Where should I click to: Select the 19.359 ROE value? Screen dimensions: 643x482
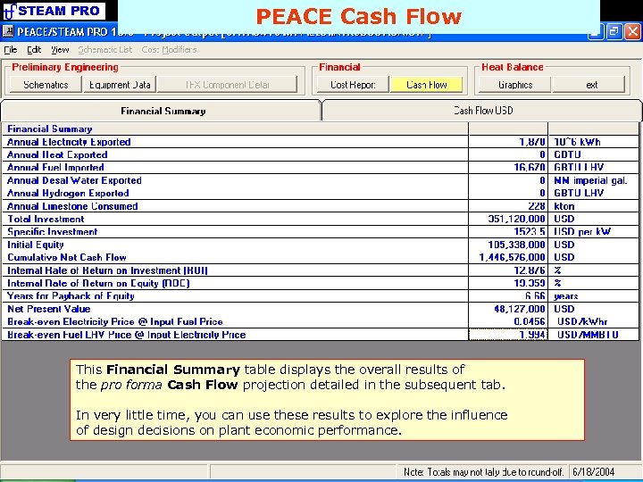tap(508, 283)
